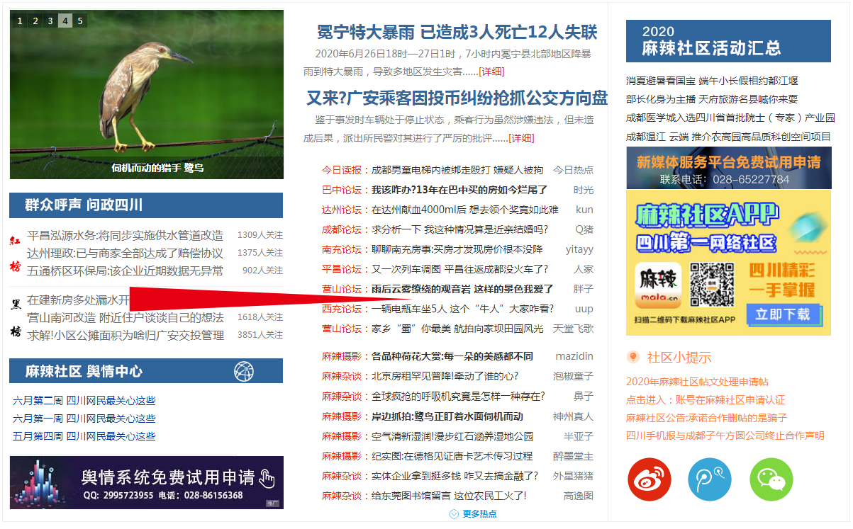Open the WeChat green icon
This screenshot has height=529, width=853.
click(x=771, y=479)
